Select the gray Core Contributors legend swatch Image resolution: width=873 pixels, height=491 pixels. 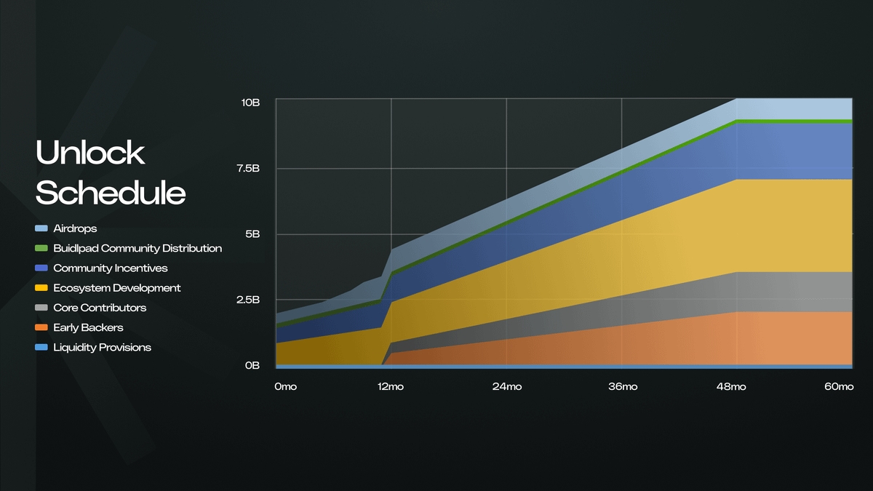tap(41, 308)
